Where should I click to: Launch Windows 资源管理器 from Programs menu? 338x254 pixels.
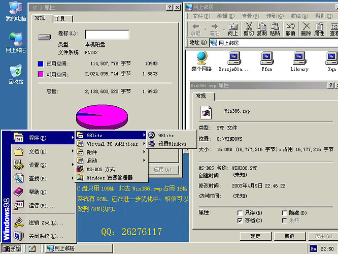pyautogui.click(x=111, y=178)
